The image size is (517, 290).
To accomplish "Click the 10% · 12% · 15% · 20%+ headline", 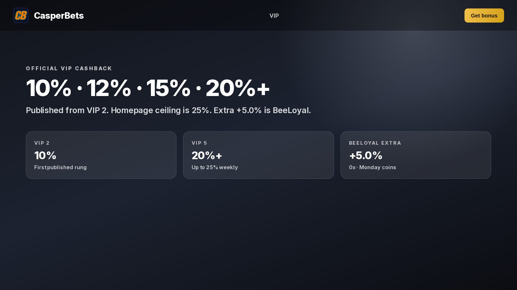I will (148, 88).
